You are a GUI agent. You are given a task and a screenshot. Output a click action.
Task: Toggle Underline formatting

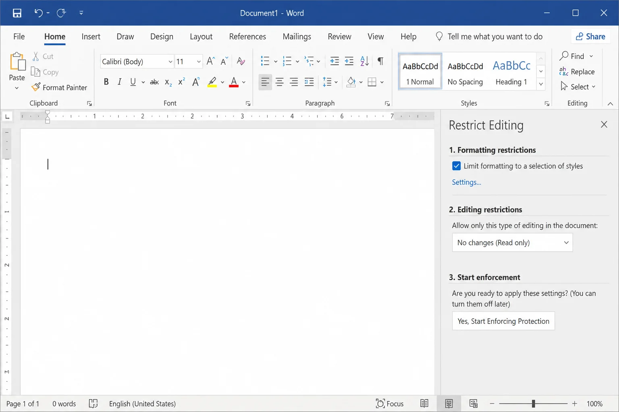click(x=133, y=82)
